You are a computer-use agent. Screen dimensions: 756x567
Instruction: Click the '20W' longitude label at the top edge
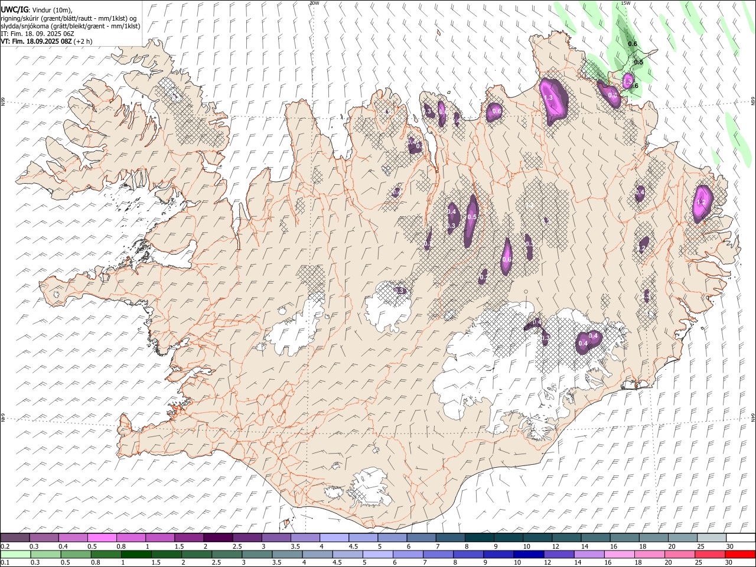(314, 3)
